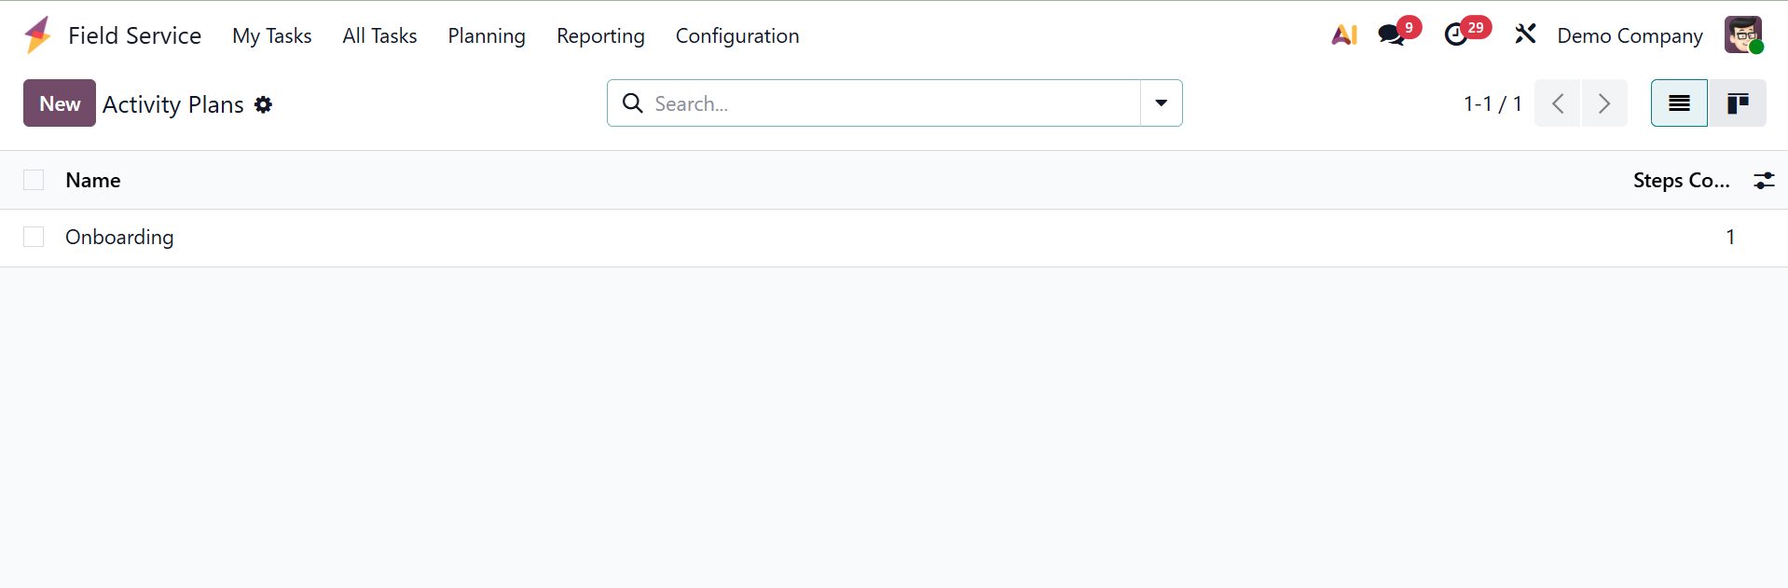1788x588 pixels.
Task: Switch to Kanban view
Action: (x=1737, y=103)
